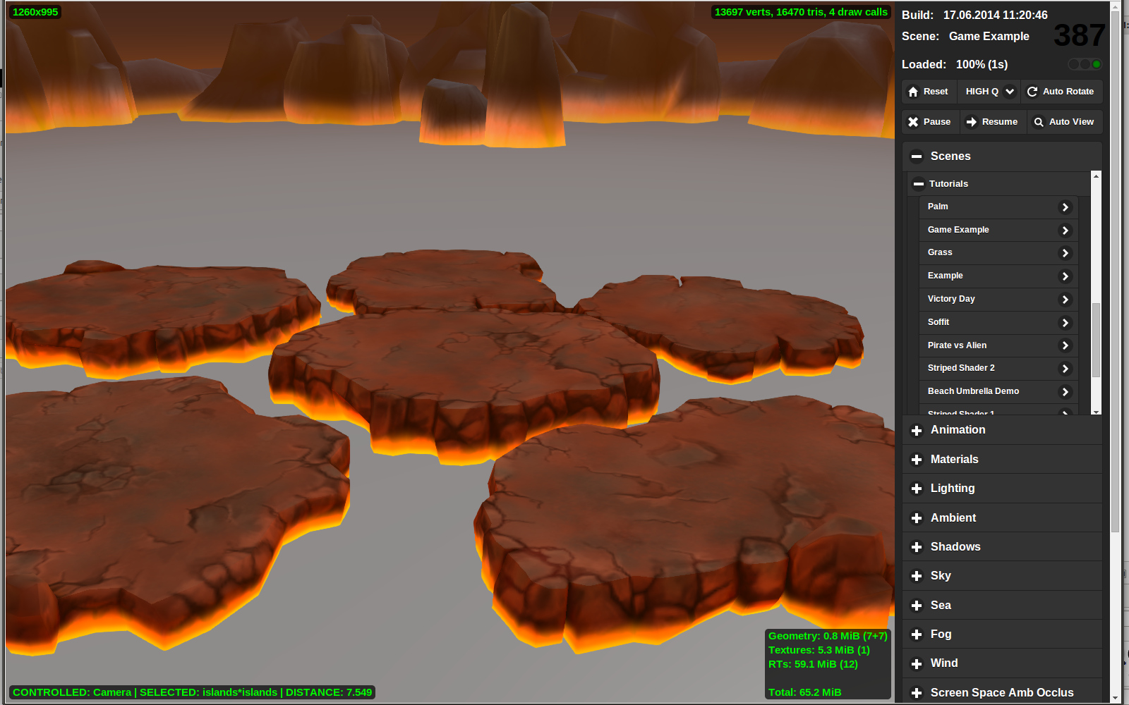Click the arrow icon next to Palm
Image resolution: width=1129 pixels, height=705 pixels.
click(1065, 207)
